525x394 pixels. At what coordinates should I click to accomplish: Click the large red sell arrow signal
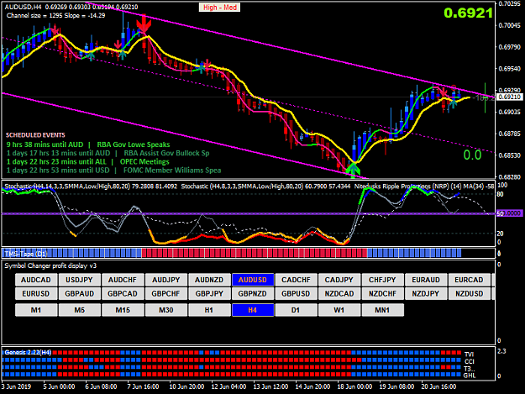(144, 24)
